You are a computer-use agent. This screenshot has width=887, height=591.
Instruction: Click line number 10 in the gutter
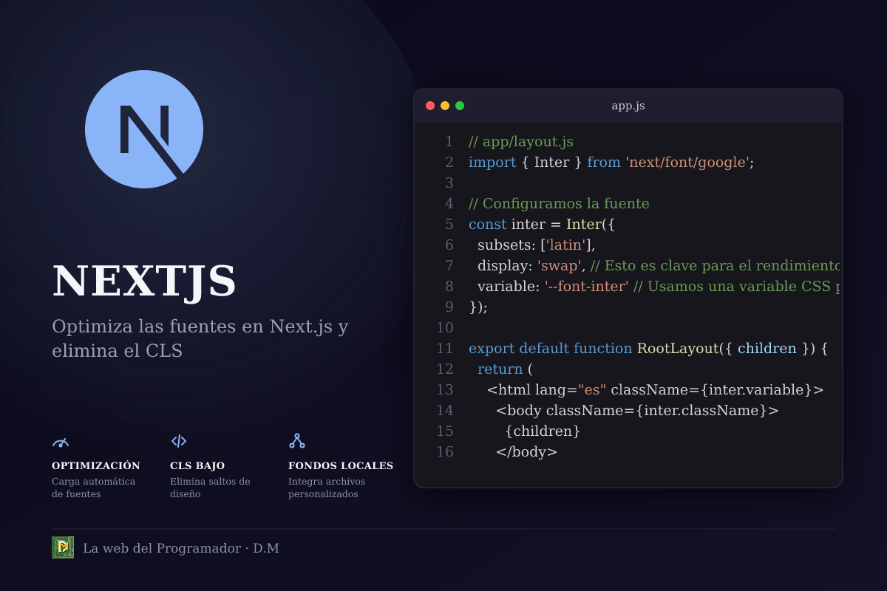tap(445, 328)
